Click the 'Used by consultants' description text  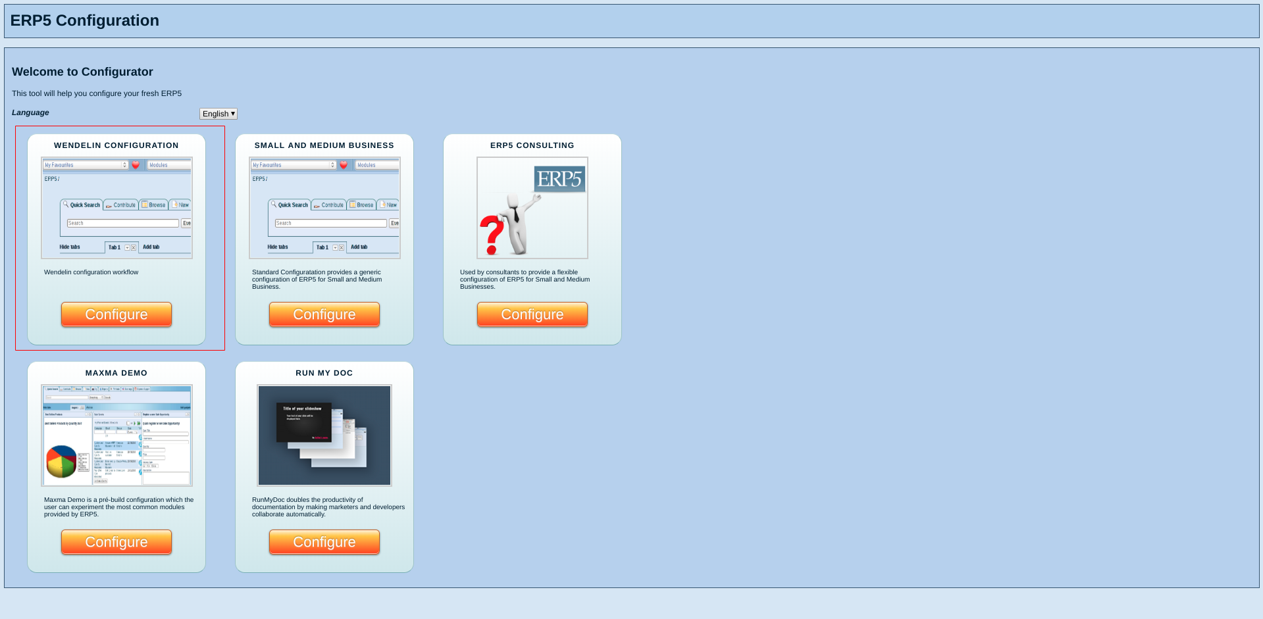click(x=525, y=280)
